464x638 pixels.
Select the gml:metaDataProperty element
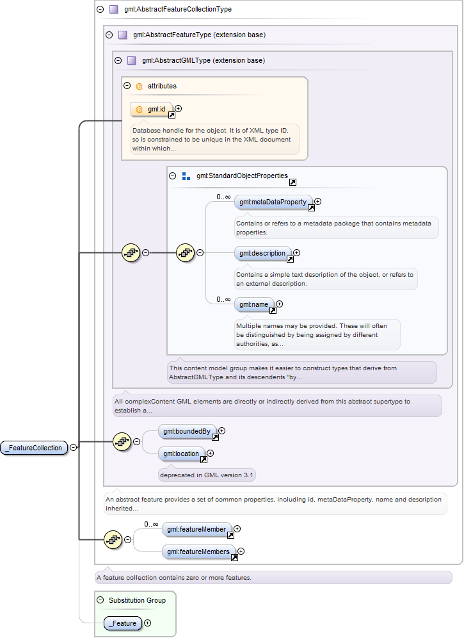[x=273, y=202]
